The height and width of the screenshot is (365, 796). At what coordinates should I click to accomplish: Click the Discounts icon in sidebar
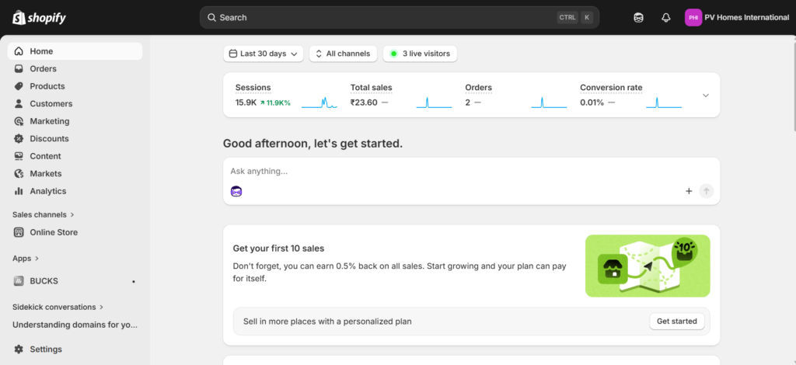click(19, 139)
